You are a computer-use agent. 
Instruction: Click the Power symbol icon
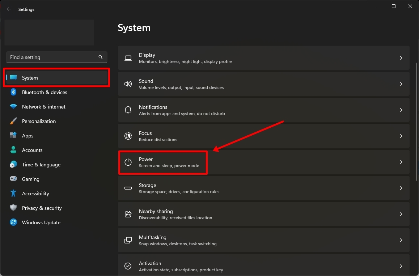pyautogui.click(x=128, y=162)
